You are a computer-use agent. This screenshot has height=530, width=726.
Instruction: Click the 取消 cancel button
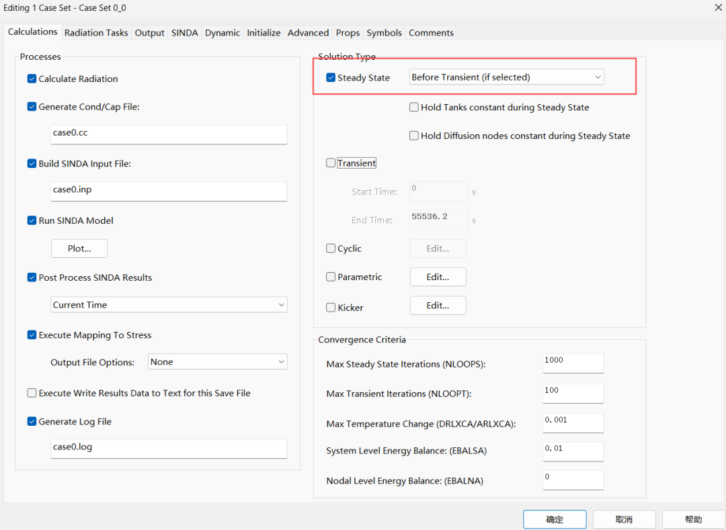[x=624, y=519]
